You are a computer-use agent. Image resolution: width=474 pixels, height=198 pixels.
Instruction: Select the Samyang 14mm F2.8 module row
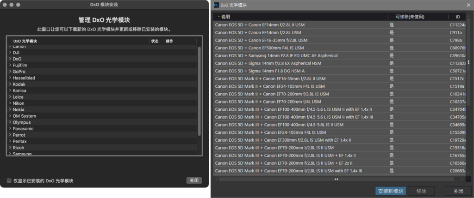[x=340, y=55]
